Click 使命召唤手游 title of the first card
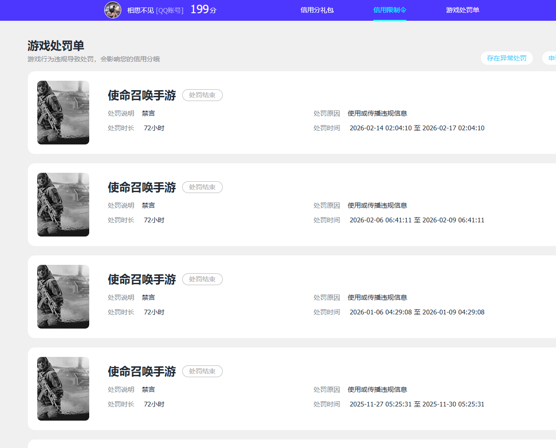Viewport: 556px width, 448px height. click(x=142, y=95)
